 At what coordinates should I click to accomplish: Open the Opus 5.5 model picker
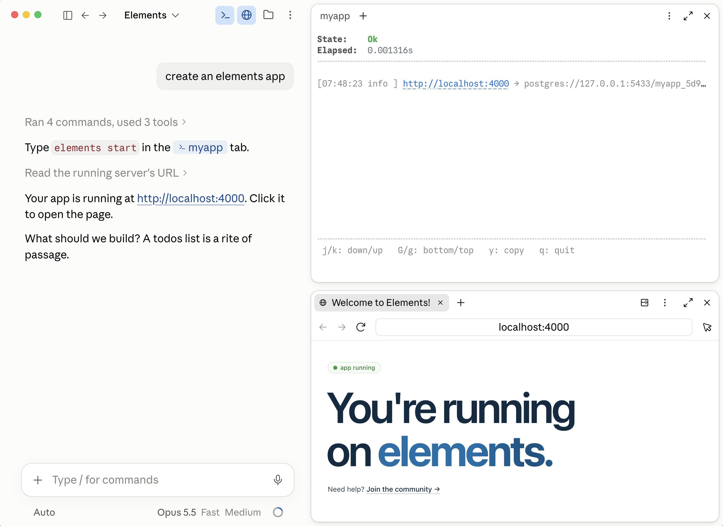pyautogui.click(x=177, y=512)
